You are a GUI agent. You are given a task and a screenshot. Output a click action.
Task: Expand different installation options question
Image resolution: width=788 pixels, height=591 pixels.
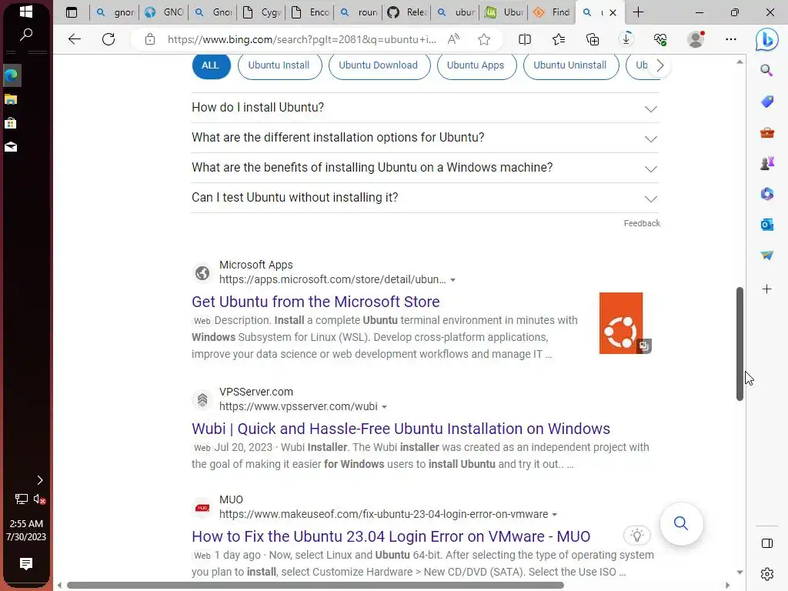tap(425, 139)
